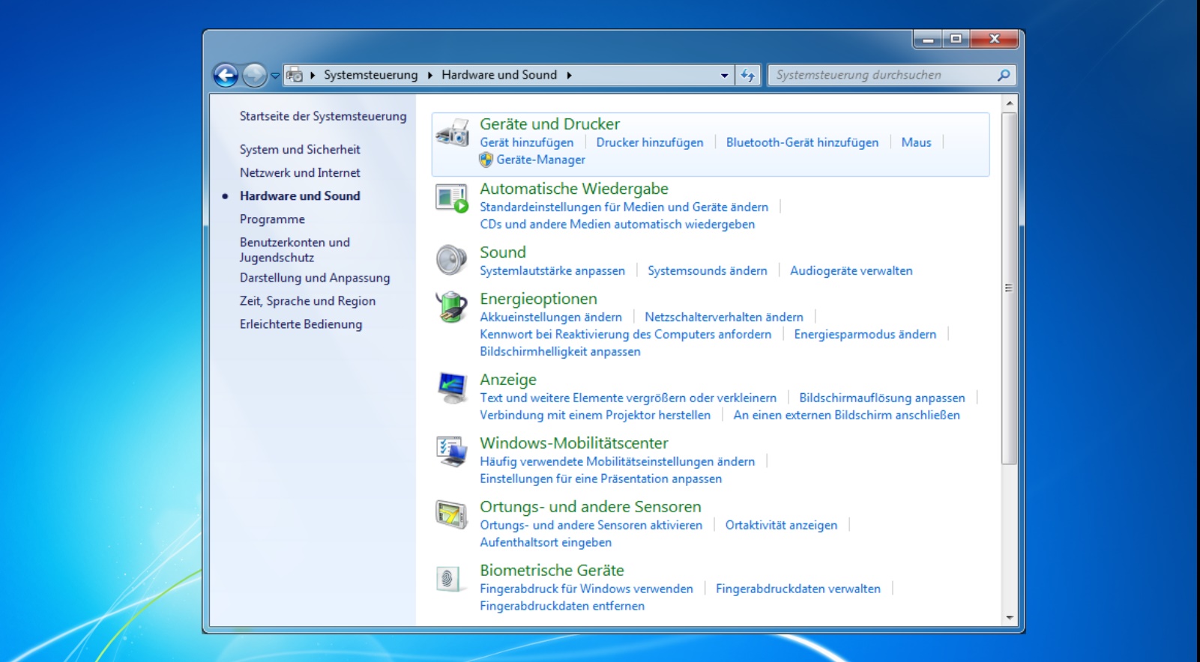
Task: Click An einen externen Bildschirm anschließen
Action: 846,415
